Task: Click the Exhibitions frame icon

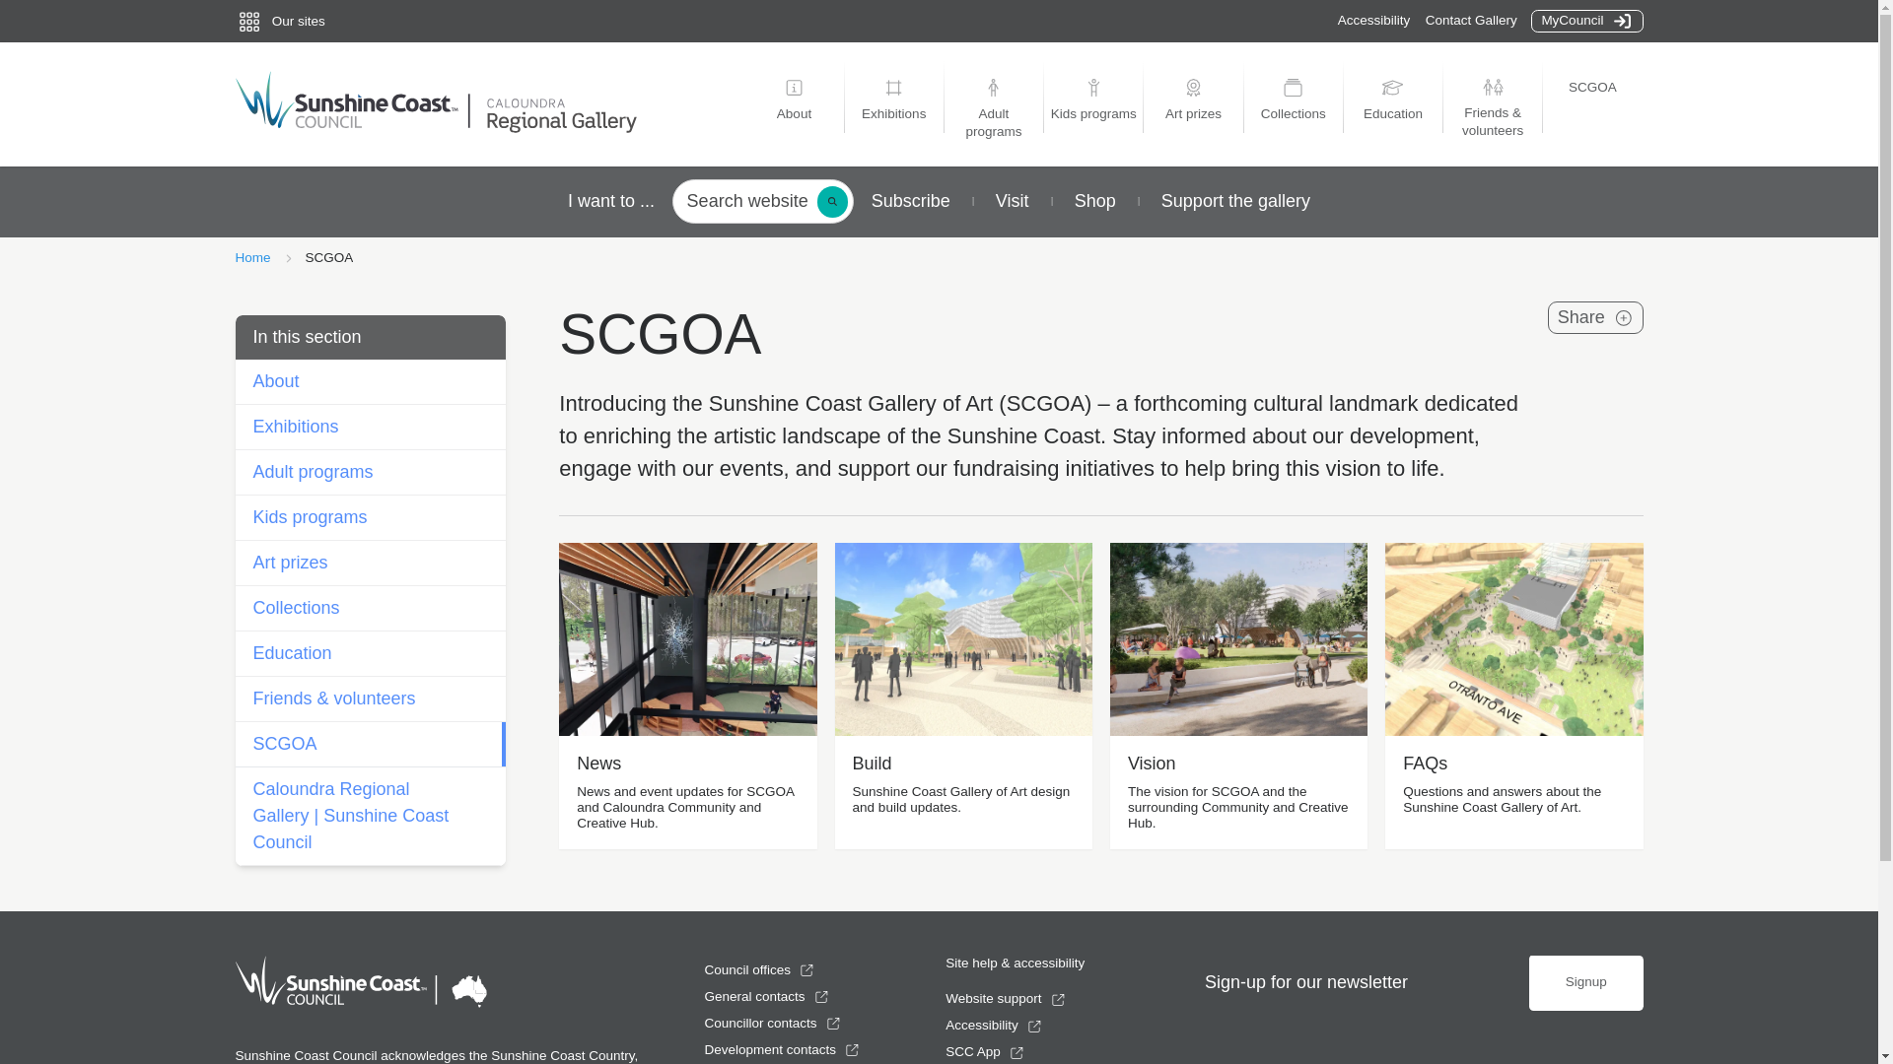Action: pyautogui.click(x=893, y=88)
